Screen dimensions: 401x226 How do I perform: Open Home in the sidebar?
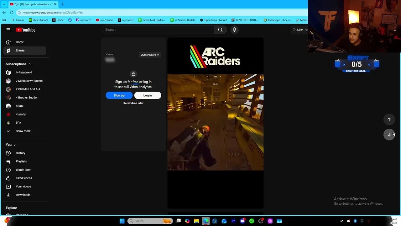[25, 42]
